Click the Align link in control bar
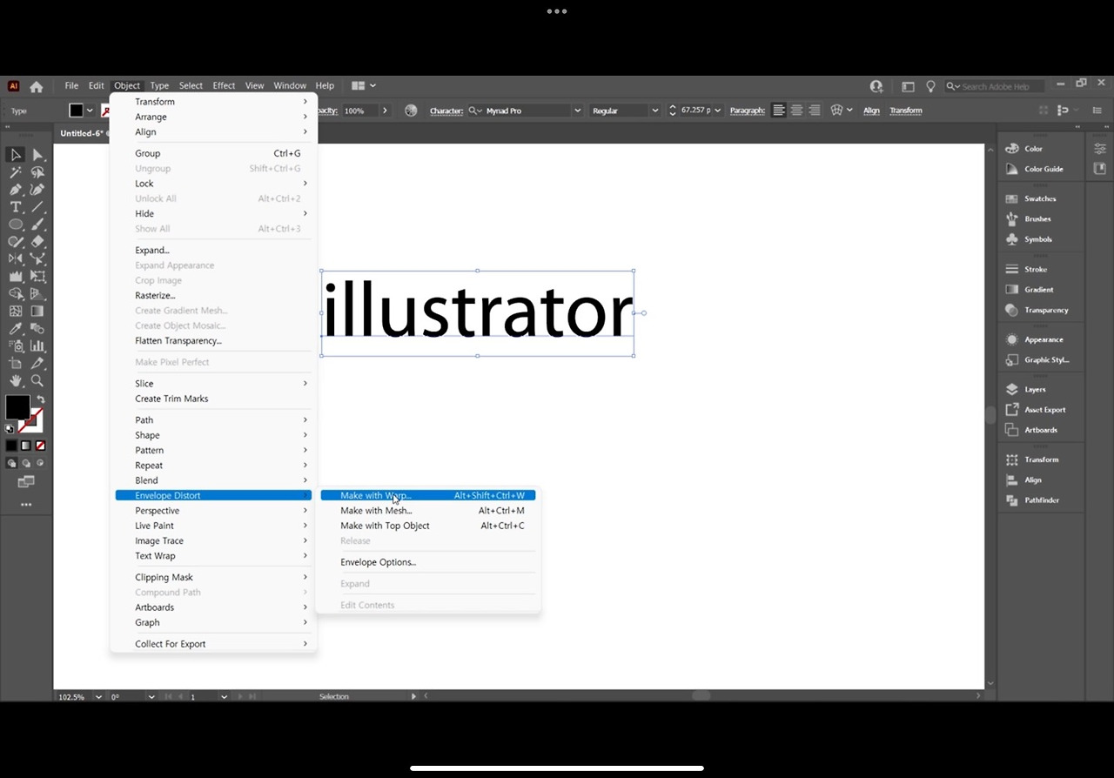This screenshot has width=1114, height=778. coord(871,111)
